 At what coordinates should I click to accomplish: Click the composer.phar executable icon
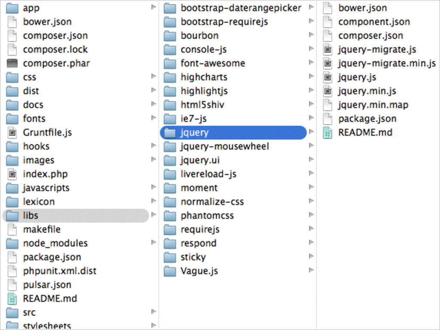point(12,64)
